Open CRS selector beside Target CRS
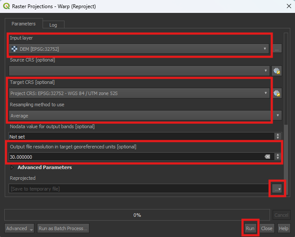The image size is (295, 237). 277,93
